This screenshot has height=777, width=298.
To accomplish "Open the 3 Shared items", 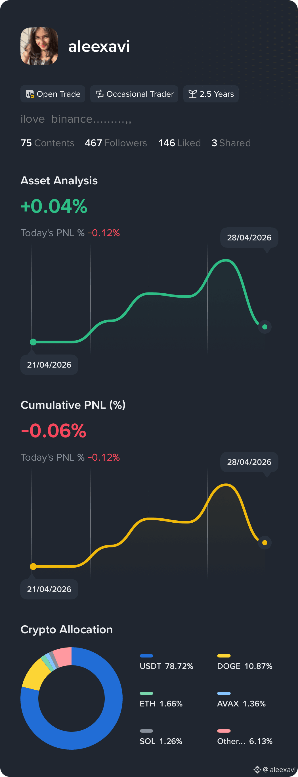I will pos(231,143).
